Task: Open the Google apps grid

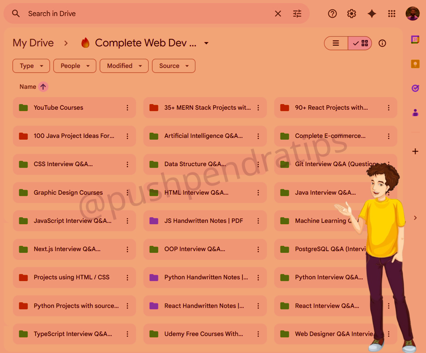Action: [392, 13]
